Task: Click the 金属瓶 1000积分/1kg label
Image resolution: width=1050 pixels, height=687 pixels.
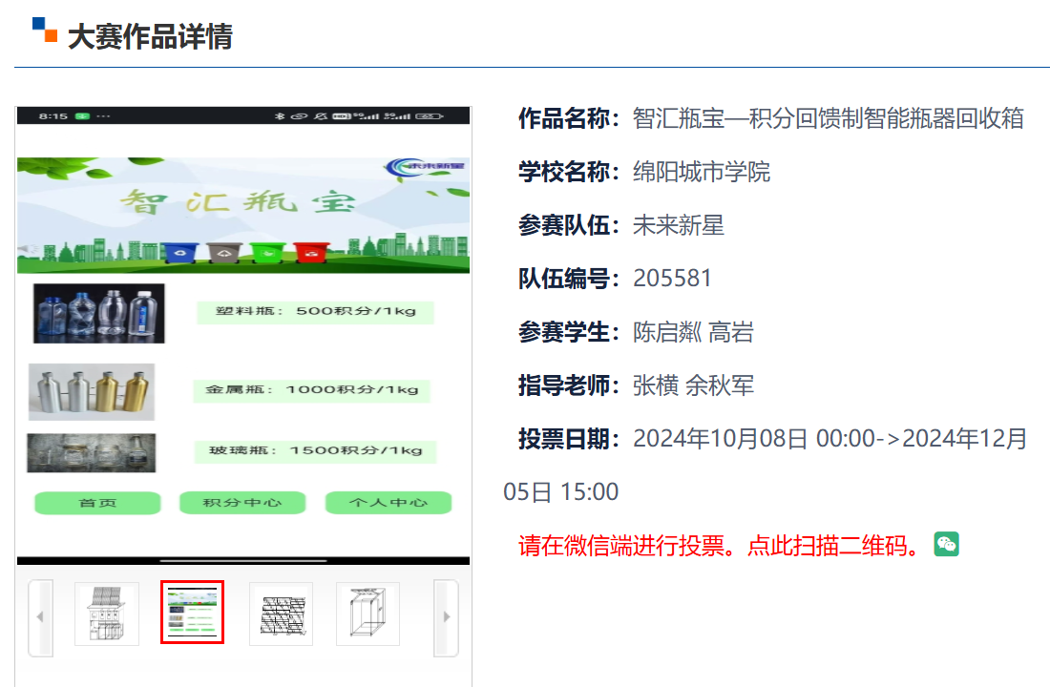Action: 311,390
